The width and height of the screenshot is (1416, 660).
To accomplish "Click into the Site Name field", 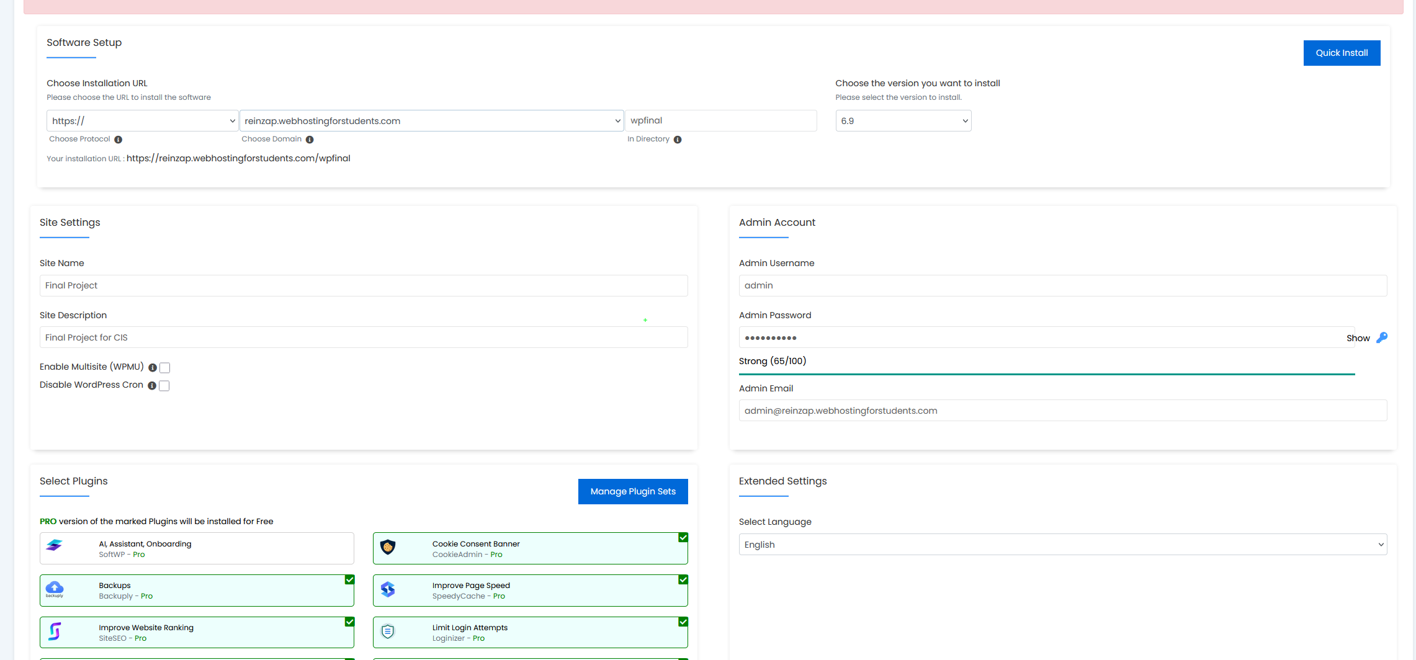I will pyautogui.click(x=363, y=285).
